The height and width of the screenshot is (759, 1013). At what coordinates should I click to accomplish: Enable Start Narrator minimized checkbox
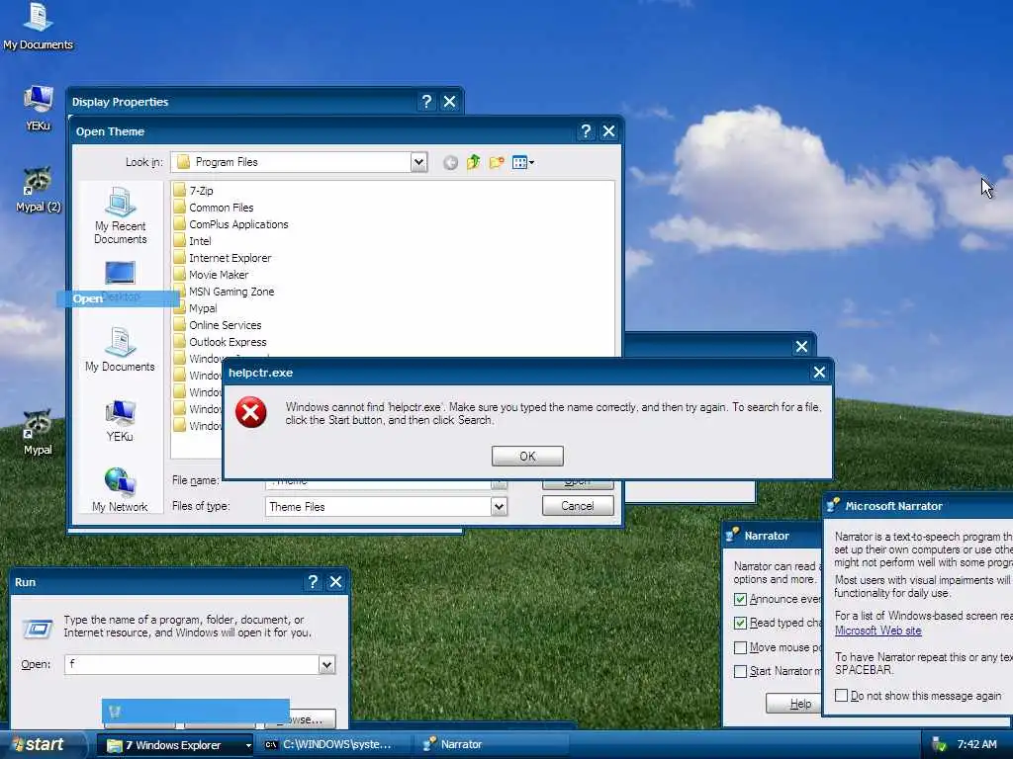(x=740, y=671)
